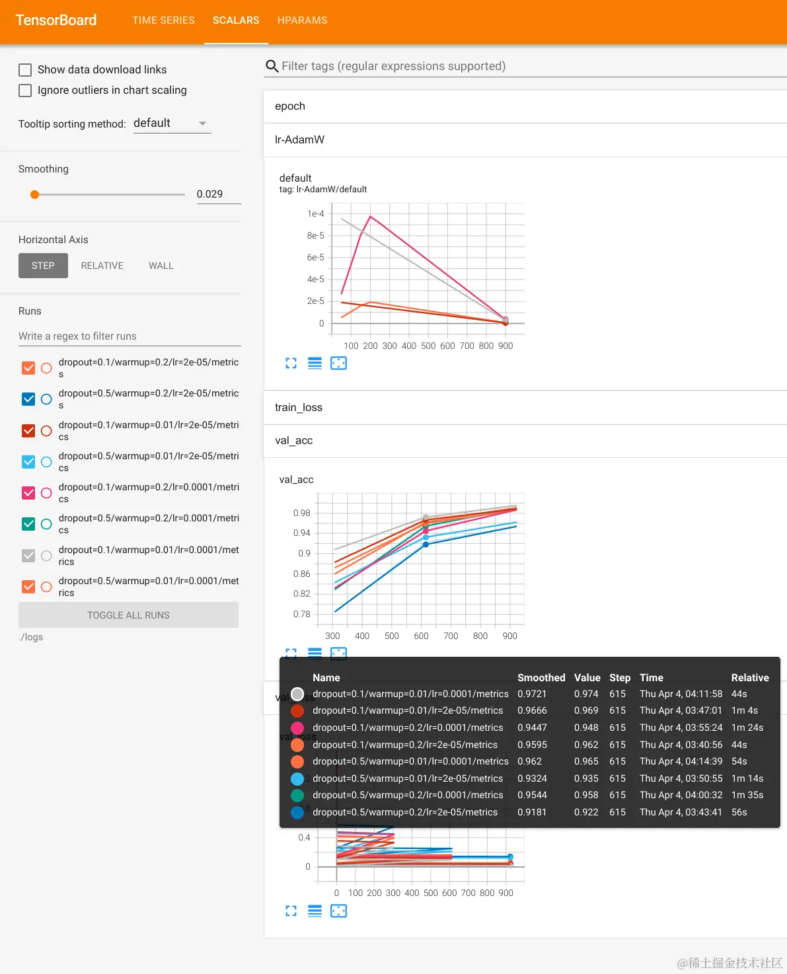This screenshot has width=787, height=974.
Task: Fit domain to data on bottom val_loss chart
Action: pyautogui.click(x=338, y=911)
